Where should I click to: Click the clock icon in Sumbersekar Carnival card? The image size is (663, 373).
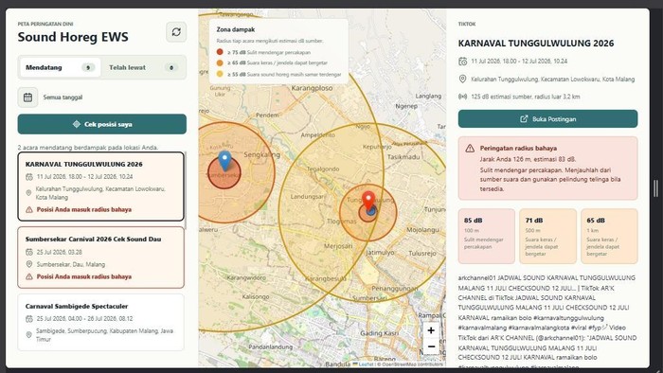29,252
